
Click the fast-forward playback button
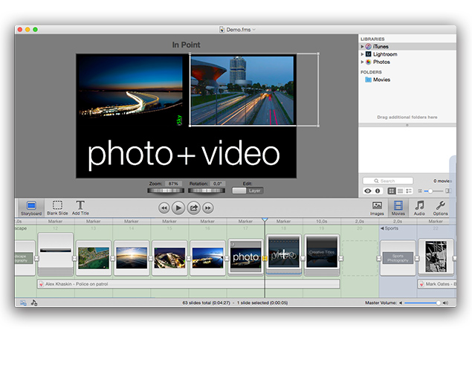coord(208,208)
